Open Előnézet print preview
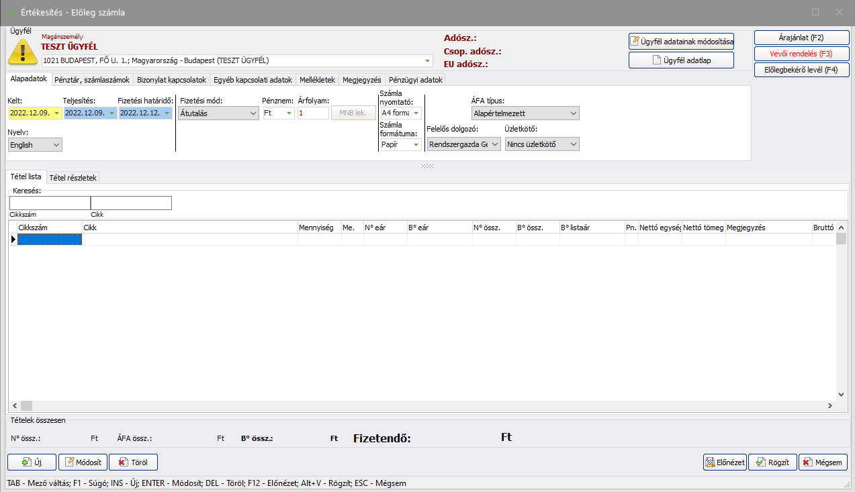This screenshot has width=855, height=492. coord(725,462)
